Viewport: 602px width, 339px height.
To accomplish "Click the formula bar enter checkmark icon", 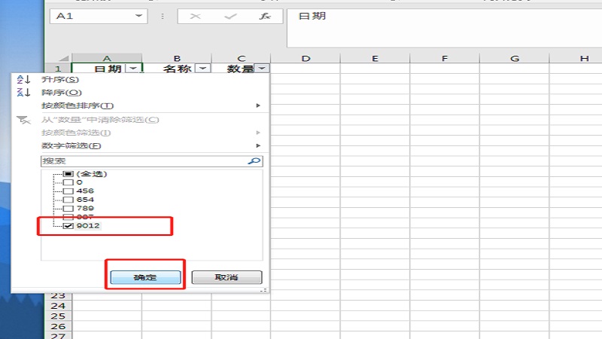I will 230,17.
